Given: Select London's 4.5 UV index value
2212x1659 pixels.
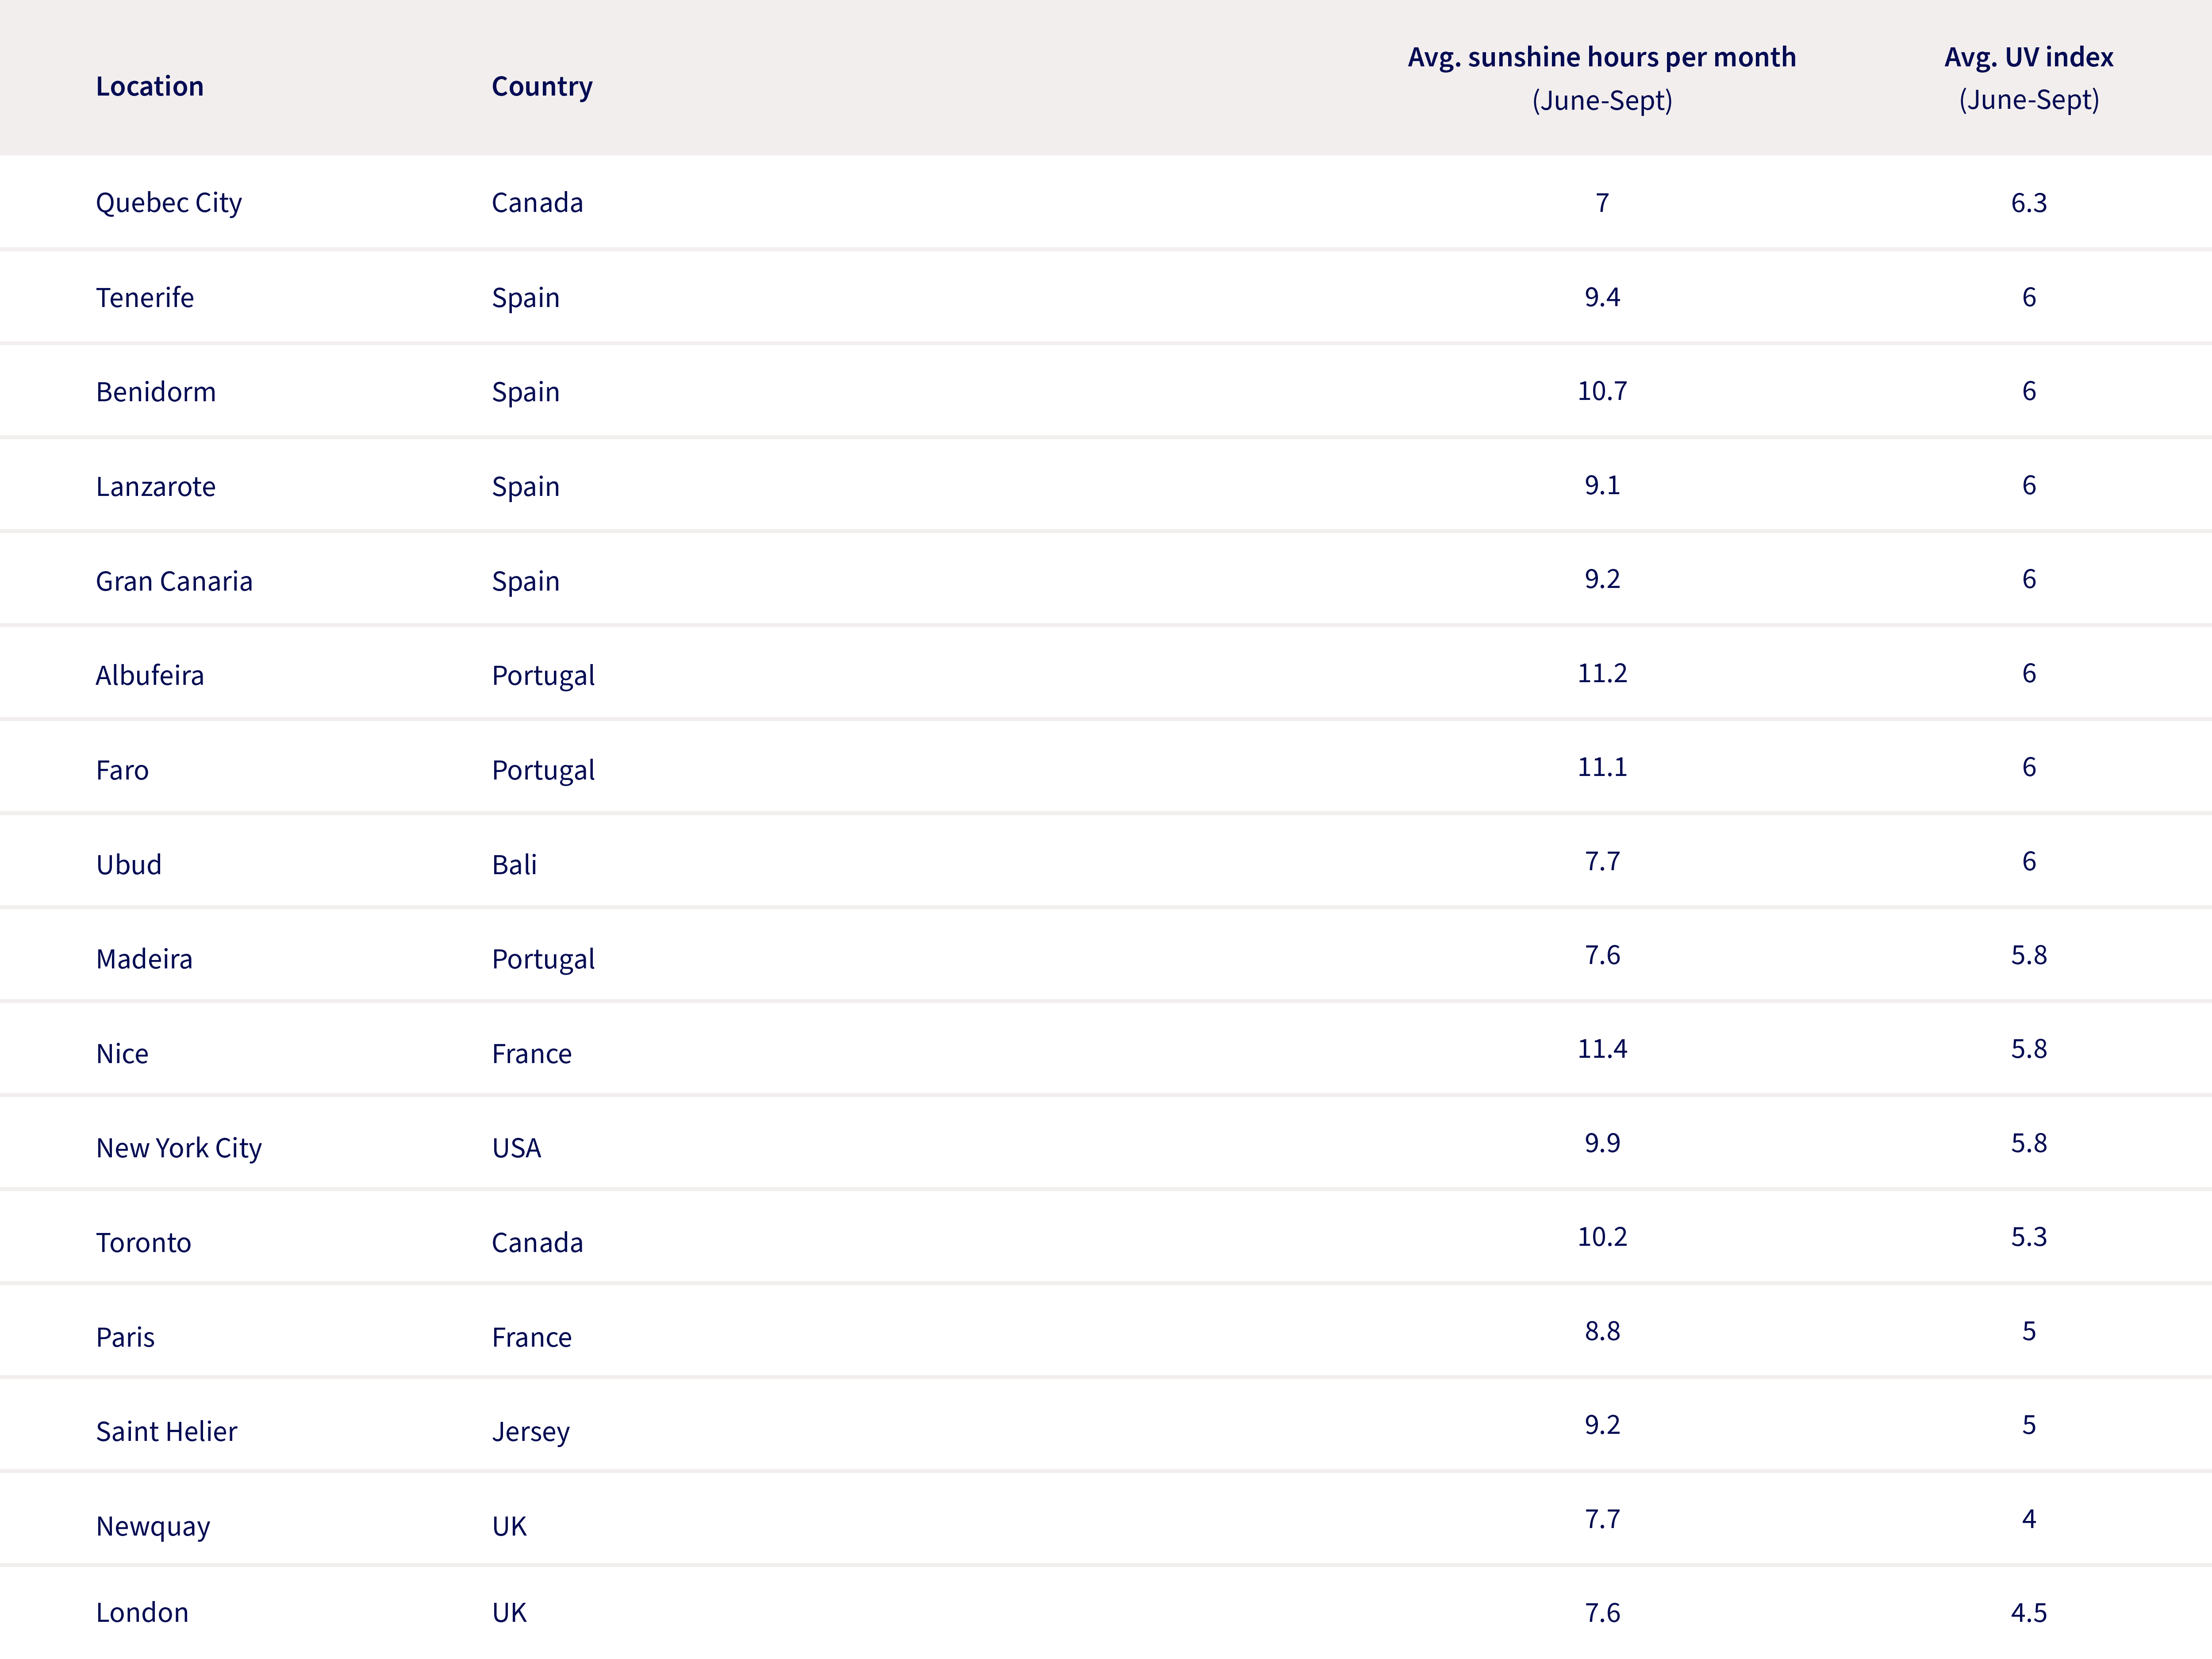Looking at the screenshot, I should (x=2029, y=1613).
